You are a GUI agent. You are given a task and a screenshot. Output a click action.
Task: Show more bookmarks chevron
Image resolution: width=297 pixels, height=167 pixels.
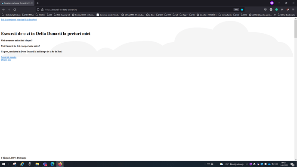275,15
